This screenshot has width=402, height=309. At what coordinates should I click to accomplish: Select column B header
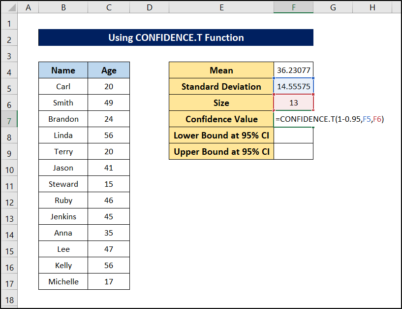(63, 7)
